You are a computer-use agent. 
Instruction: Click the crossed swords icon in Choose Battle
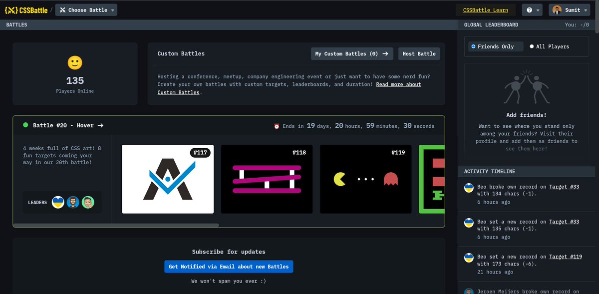63,10
